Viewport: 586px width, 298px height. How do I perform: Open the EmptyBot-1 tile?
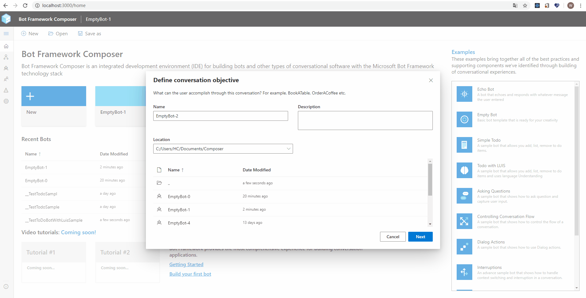pyautogui.click(x=120, y=106)
